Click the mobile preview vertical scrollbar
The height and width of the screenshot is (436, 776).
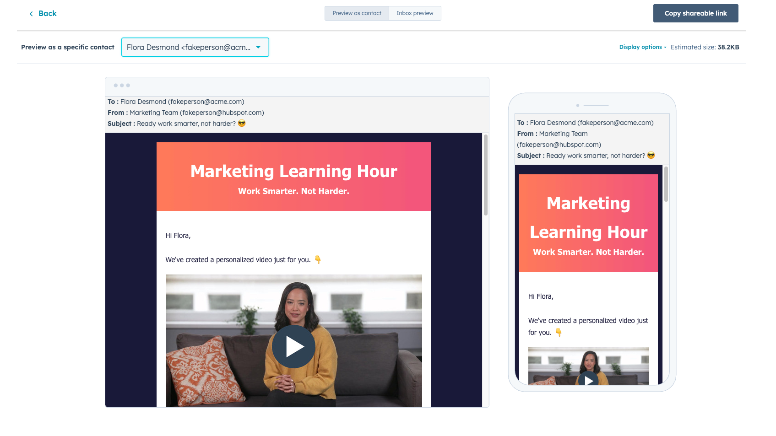point(666,184)
